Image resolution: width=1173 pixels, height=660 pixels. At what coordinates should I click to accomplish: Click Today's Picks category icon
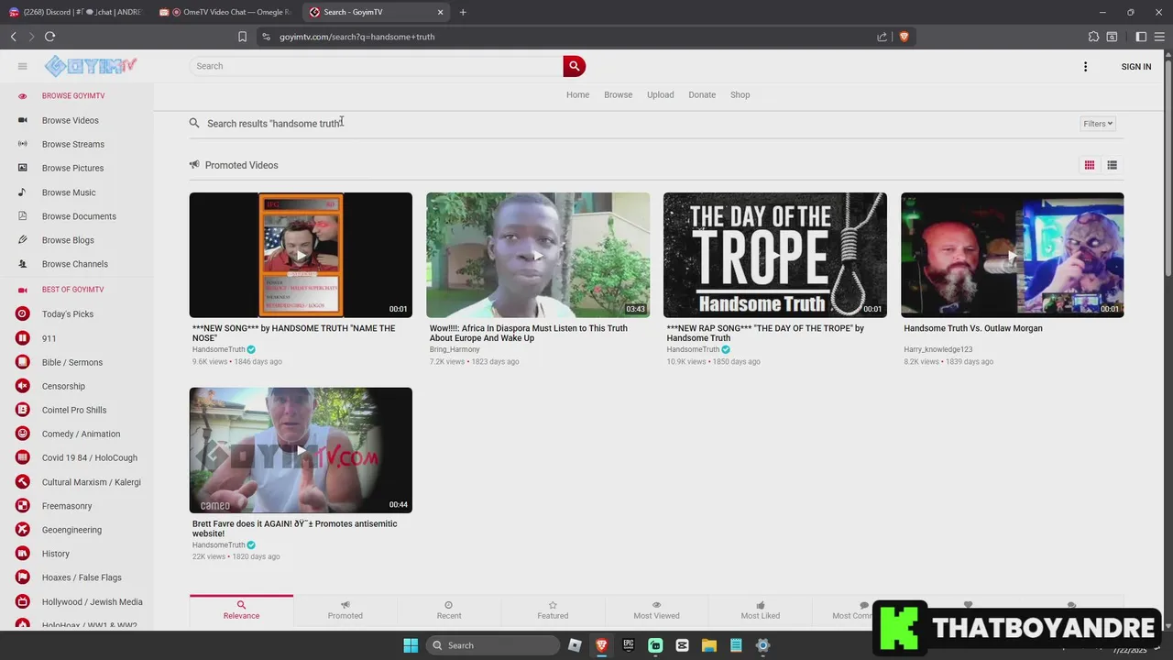click(x=23, y=313)
